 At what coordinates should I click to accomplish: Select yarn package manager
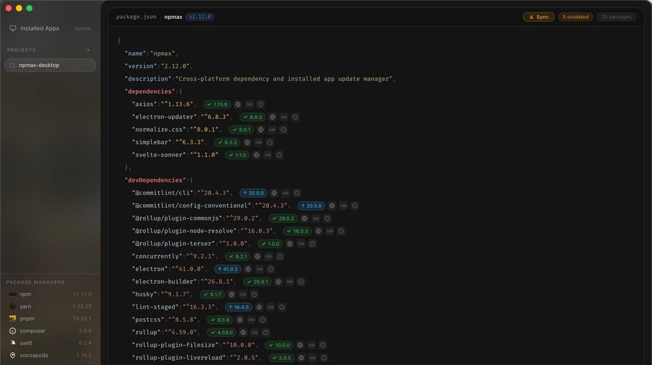pyautogui.click(x=50, y=306)
